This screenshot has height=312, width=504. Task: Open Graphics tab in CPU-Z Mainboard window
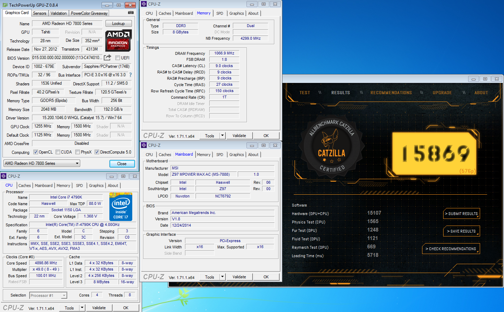pos(237,155)
